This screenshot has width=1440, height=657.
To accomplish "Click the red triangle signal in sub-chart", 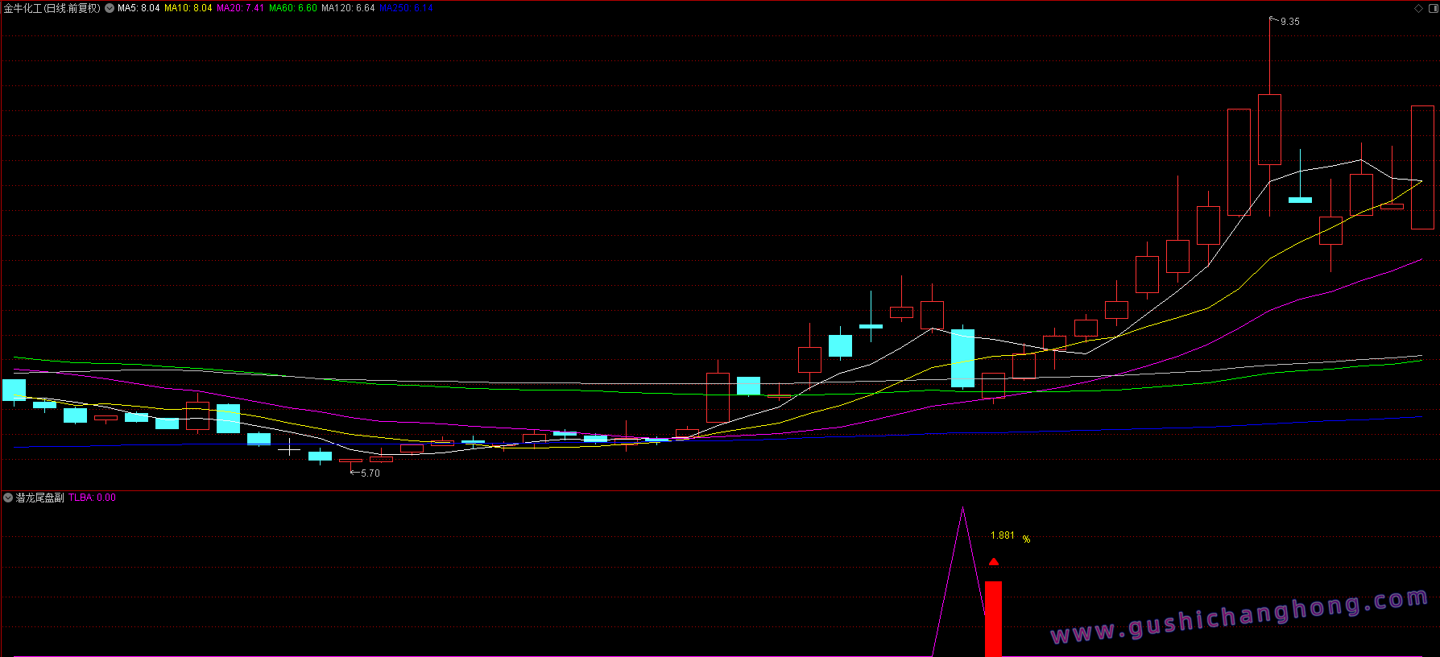I will tap(994, 562).
